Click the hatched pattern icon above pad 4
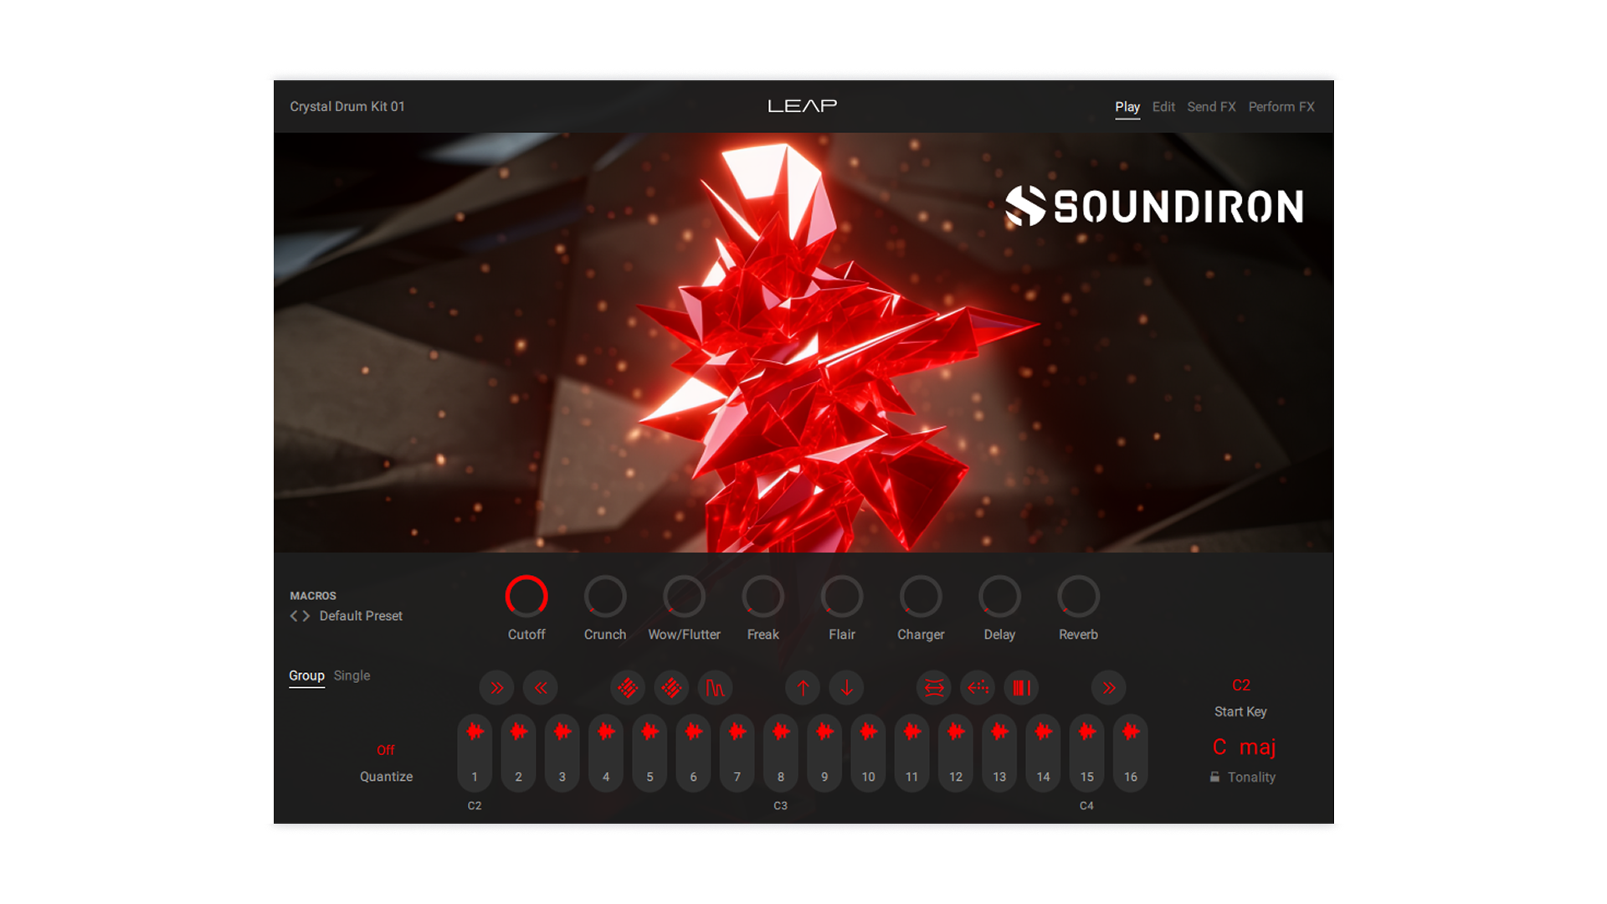Screen dimensions: 1607x904 (x=628, y=688)
